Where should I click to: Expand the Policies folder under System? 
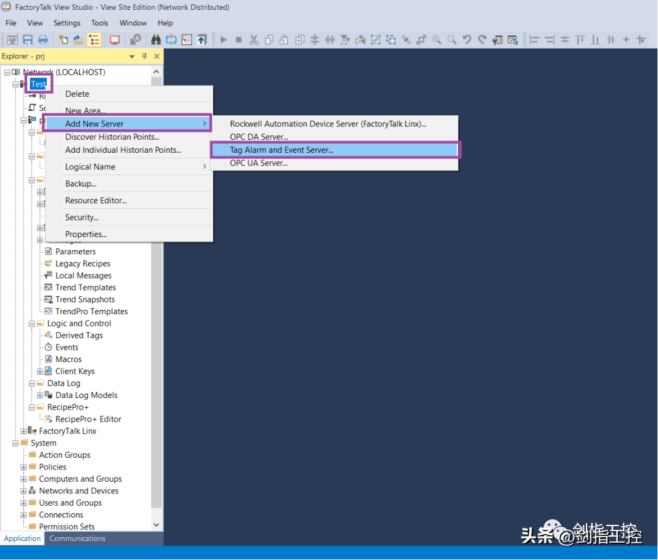[23, 467]
